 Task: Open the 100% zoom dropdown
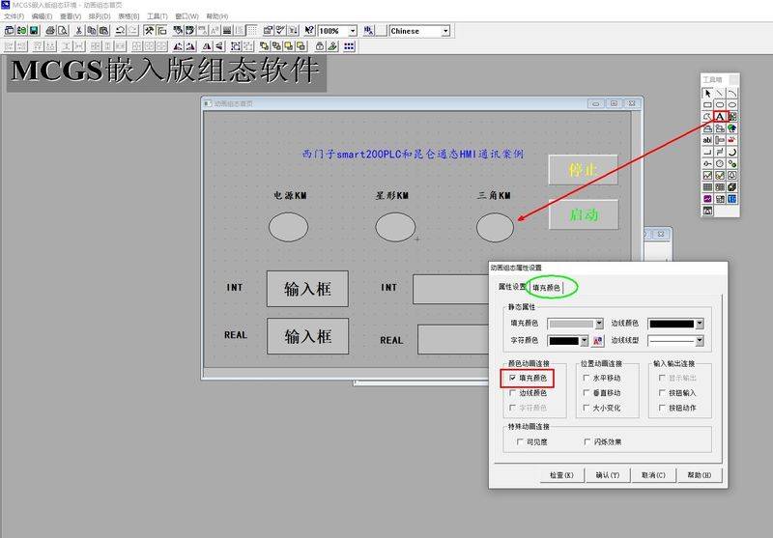pyautogui.click(x=353, y=31)
